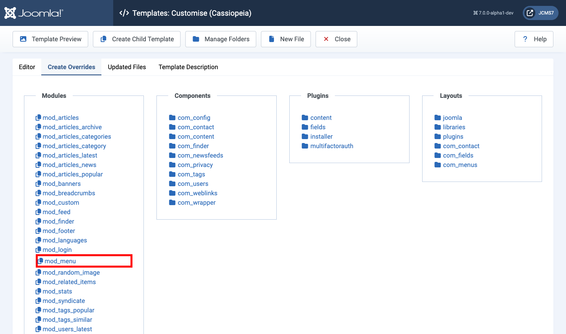Click the copy icon beside mod_articles
The image size is (566, 334).
tap(38, 117)
